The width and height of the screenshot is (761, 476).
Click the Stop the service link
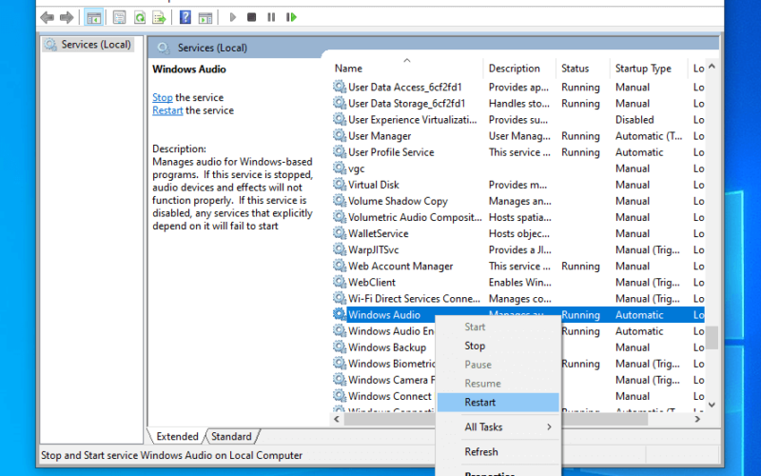(162, 98)
